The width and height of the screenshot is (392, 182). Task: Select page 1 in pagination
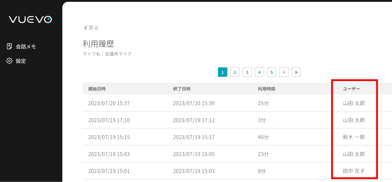click(223, 72)
